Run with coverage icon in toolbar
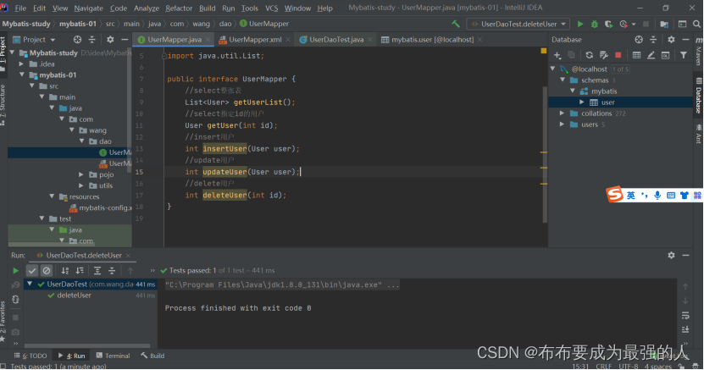704x370 pixels. click(x=609, y=24)
